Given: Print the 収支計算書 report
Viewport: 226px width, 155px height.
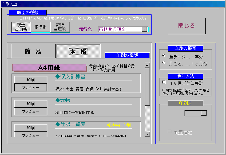Looking at the screenshot, I should click(x=31, y=80).
